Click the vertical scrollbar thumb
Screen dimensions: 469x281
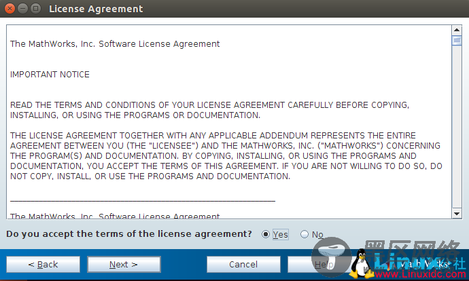[x=457, y=40]
